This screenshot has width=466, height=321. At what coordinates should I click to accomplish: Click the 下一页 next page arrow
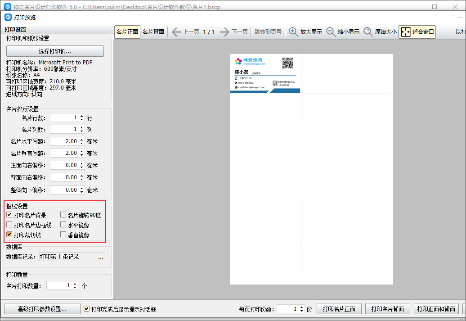point(225,32)
